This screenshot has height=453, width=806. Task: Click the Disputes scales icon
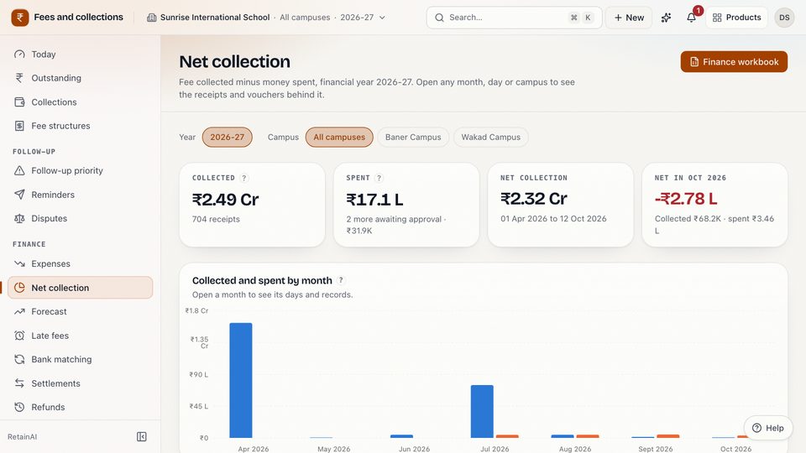coord(19,218)
